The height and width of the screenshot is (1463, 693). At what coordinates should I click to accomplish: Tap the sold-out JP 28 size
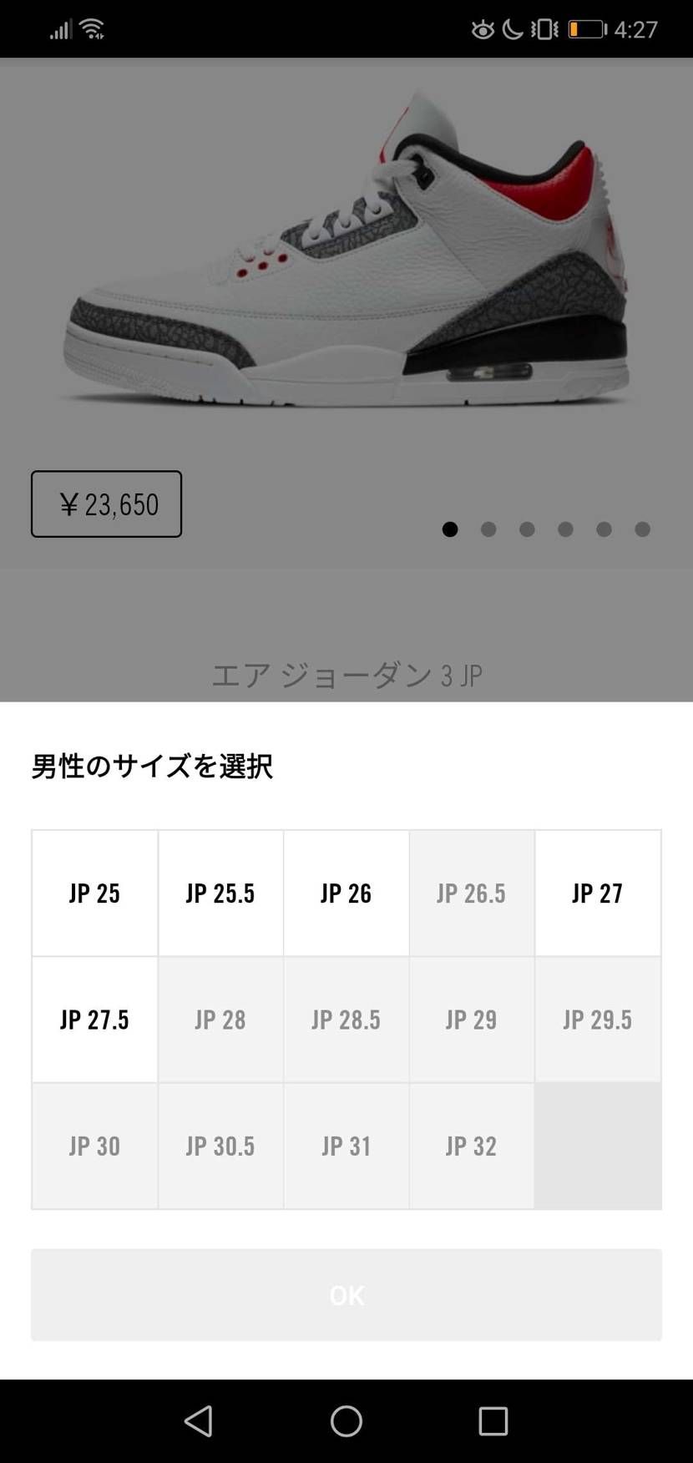[220, 1019]
